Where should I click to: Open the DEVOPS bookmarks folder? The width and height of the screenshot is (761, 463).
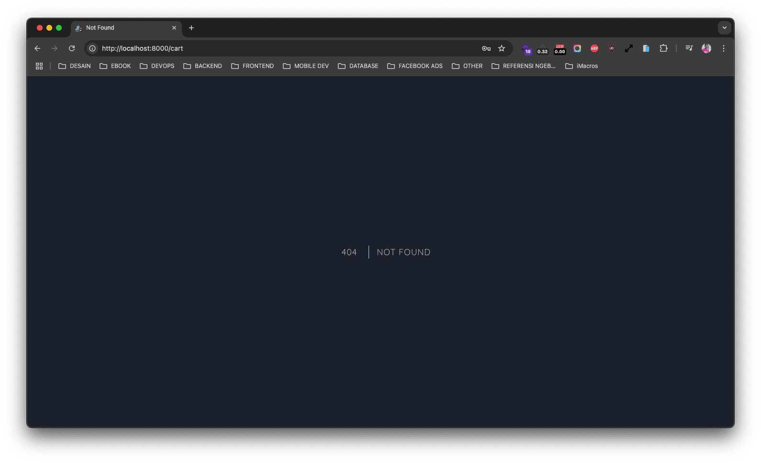[x=157, y=66]
